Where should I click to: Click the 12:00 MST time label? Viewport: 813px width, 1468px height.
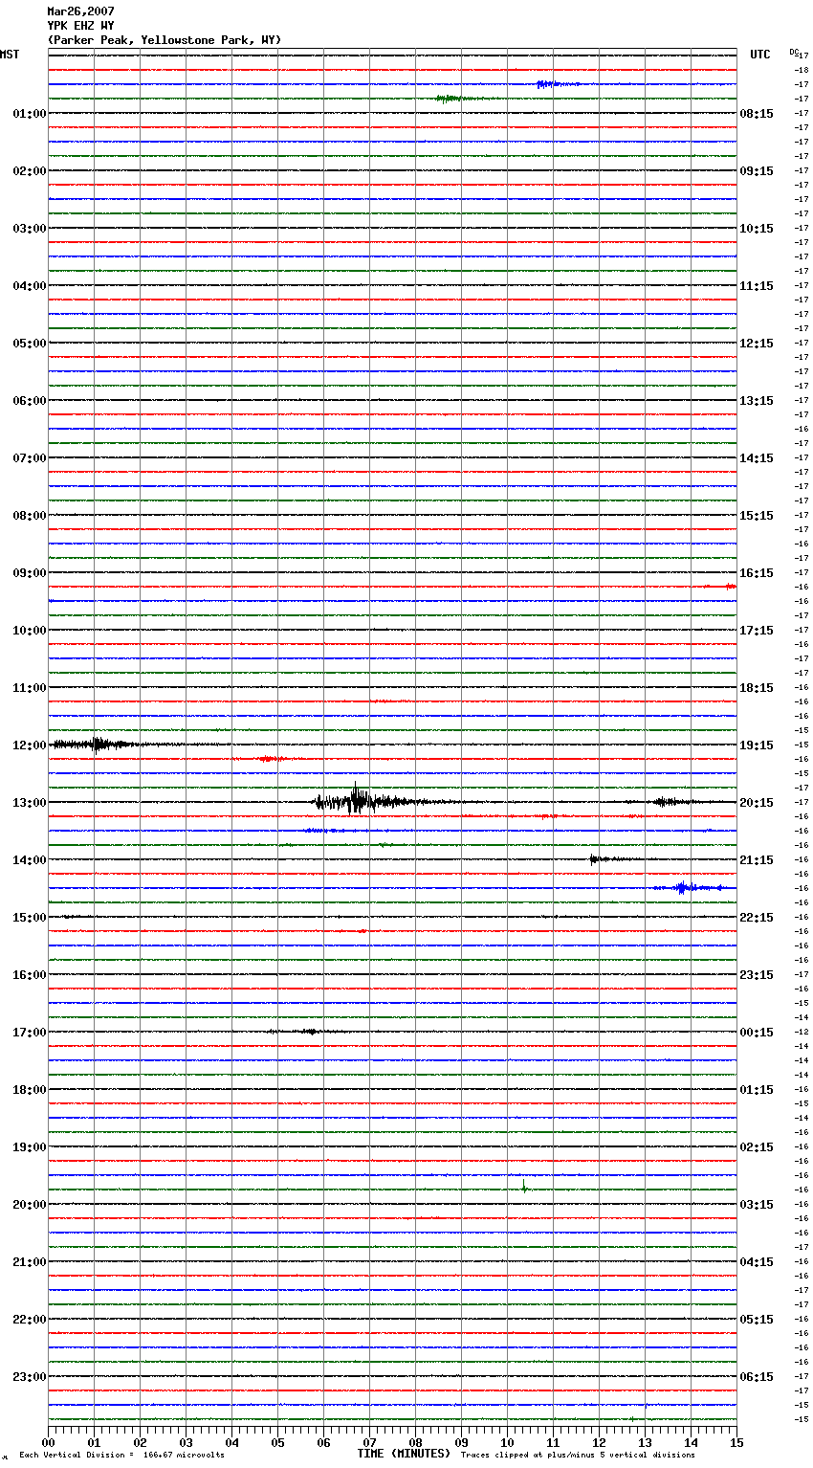pos(30,745)
